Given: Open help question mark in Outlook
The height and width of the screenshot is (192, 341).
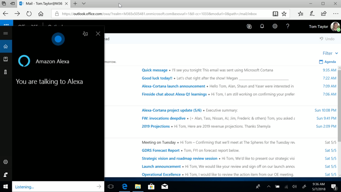Looking at the screenshot, I should 288,26.
